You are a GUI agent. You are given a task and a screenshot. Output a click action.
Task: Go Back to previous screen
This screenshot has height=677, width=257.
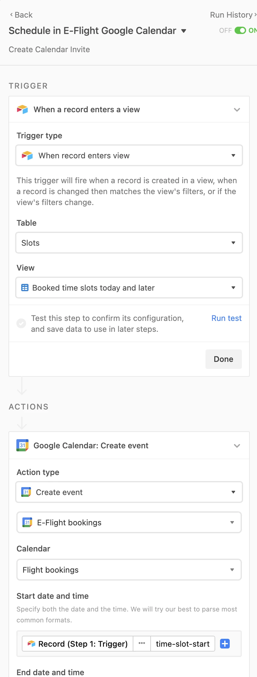[x=21, y=15]
